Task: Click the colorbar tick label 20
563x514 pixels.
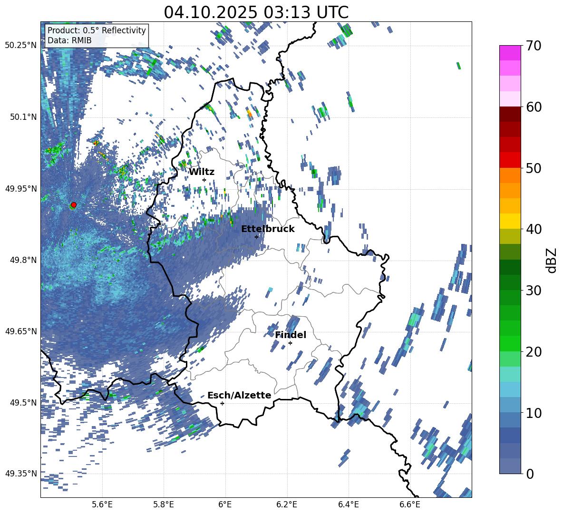Action: tap(534, 352)
